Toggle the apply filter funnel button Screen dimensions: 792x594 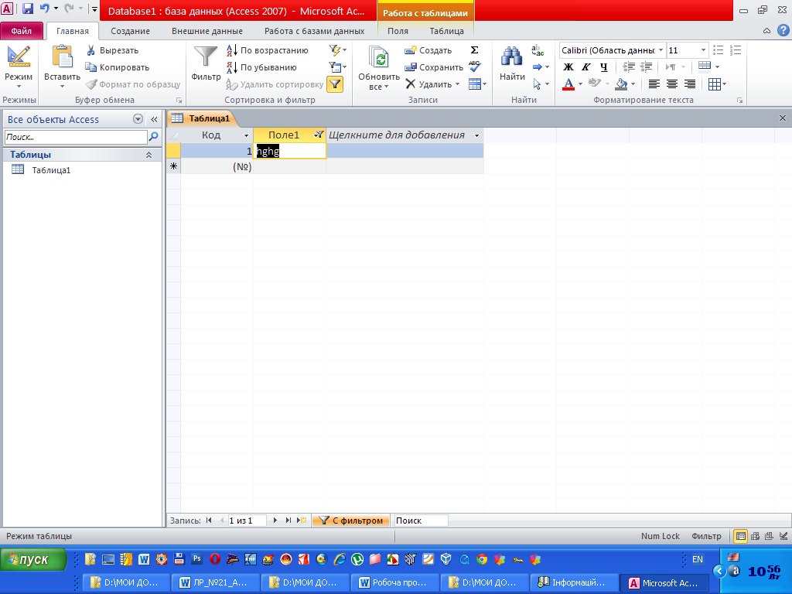pyautogui.click(x=335, y=84)
